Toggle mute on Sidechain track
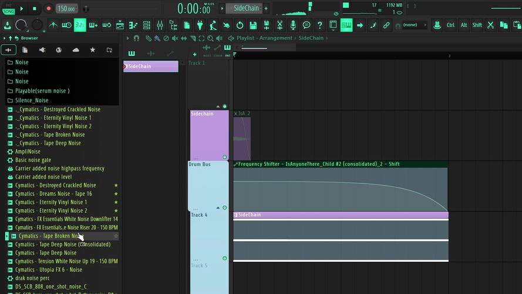The height and width of the screenshot is (294, 522). tap(224, 157)
